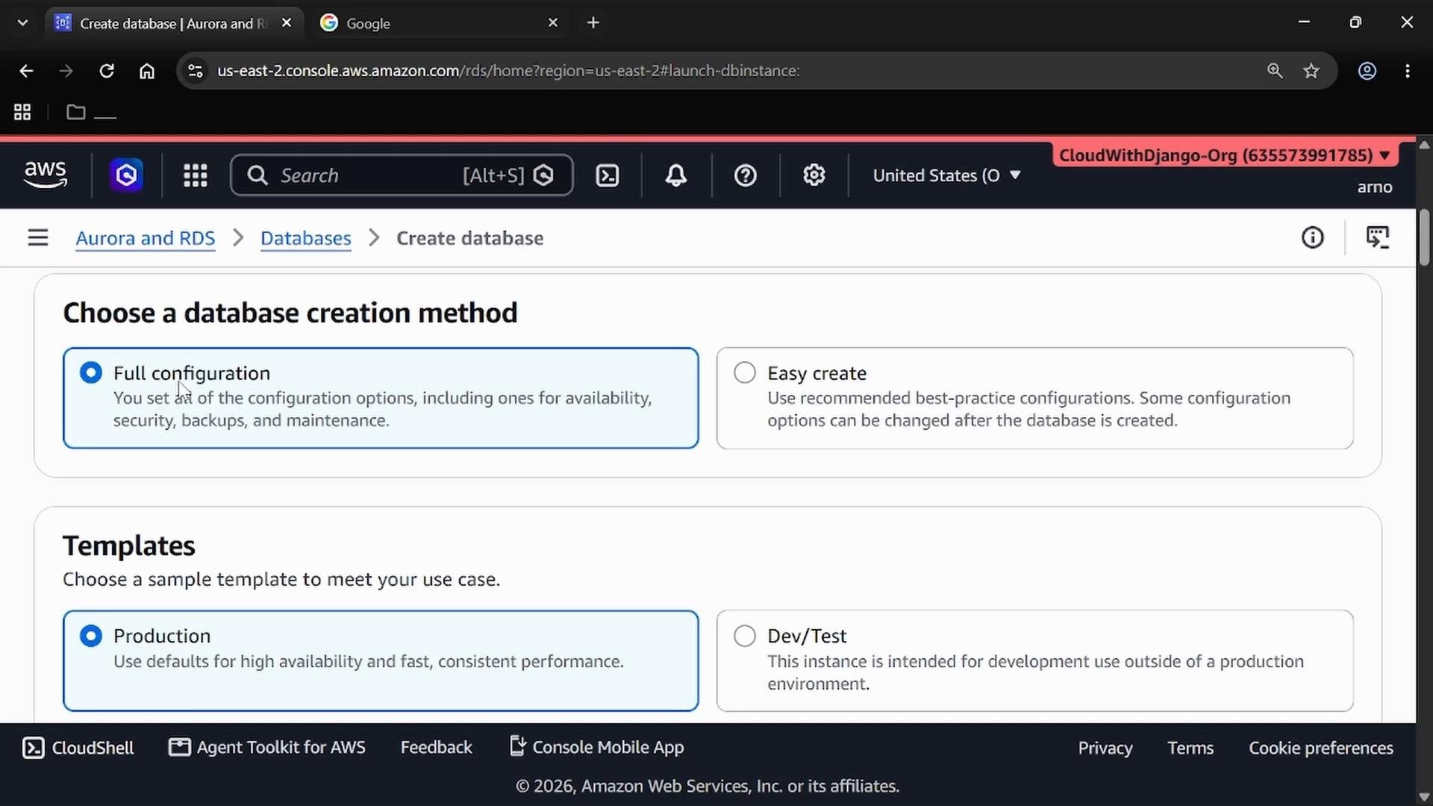Focus the AWS search field
This screenshot has width=1433, height=806.
click(402, 175)
